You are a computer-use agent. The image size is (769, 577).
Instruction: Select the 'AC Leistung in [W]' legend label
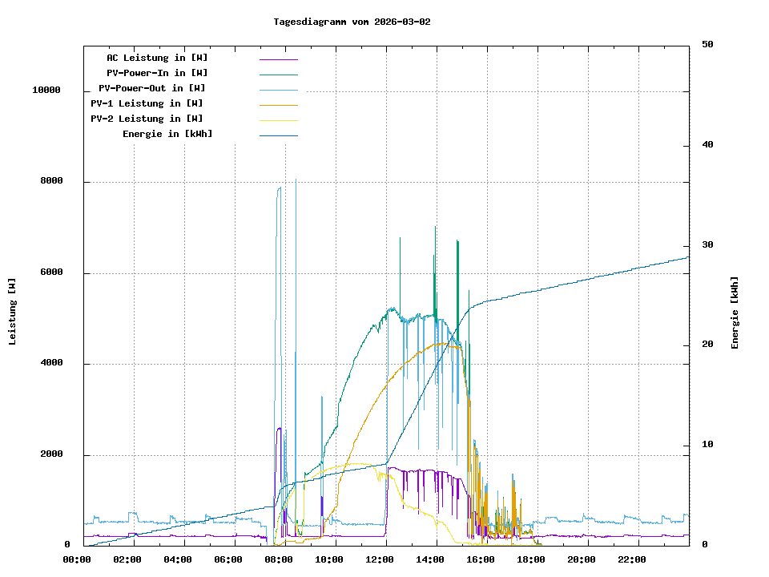157,58
